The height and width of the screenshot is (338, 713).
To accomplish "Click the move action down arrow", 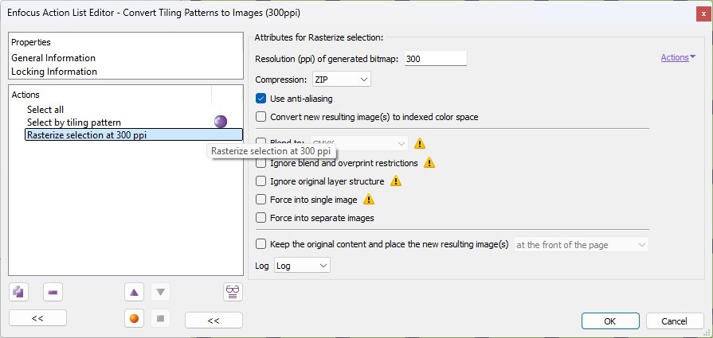I will point(160,292).
